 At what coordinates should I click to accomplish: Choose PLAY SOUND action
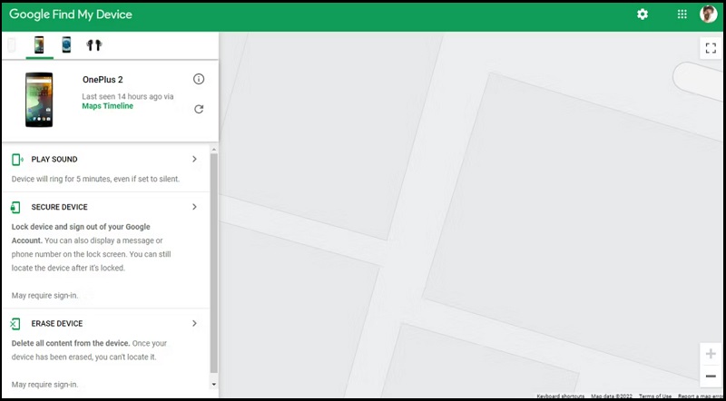[54, 160]
